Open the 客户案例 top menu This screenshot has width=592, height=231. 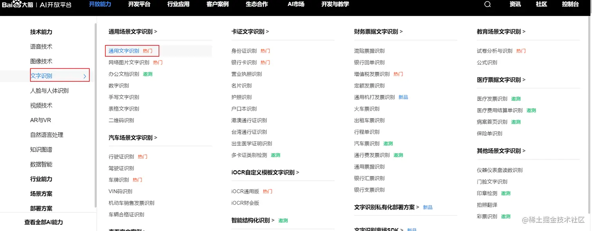[217, 4]
